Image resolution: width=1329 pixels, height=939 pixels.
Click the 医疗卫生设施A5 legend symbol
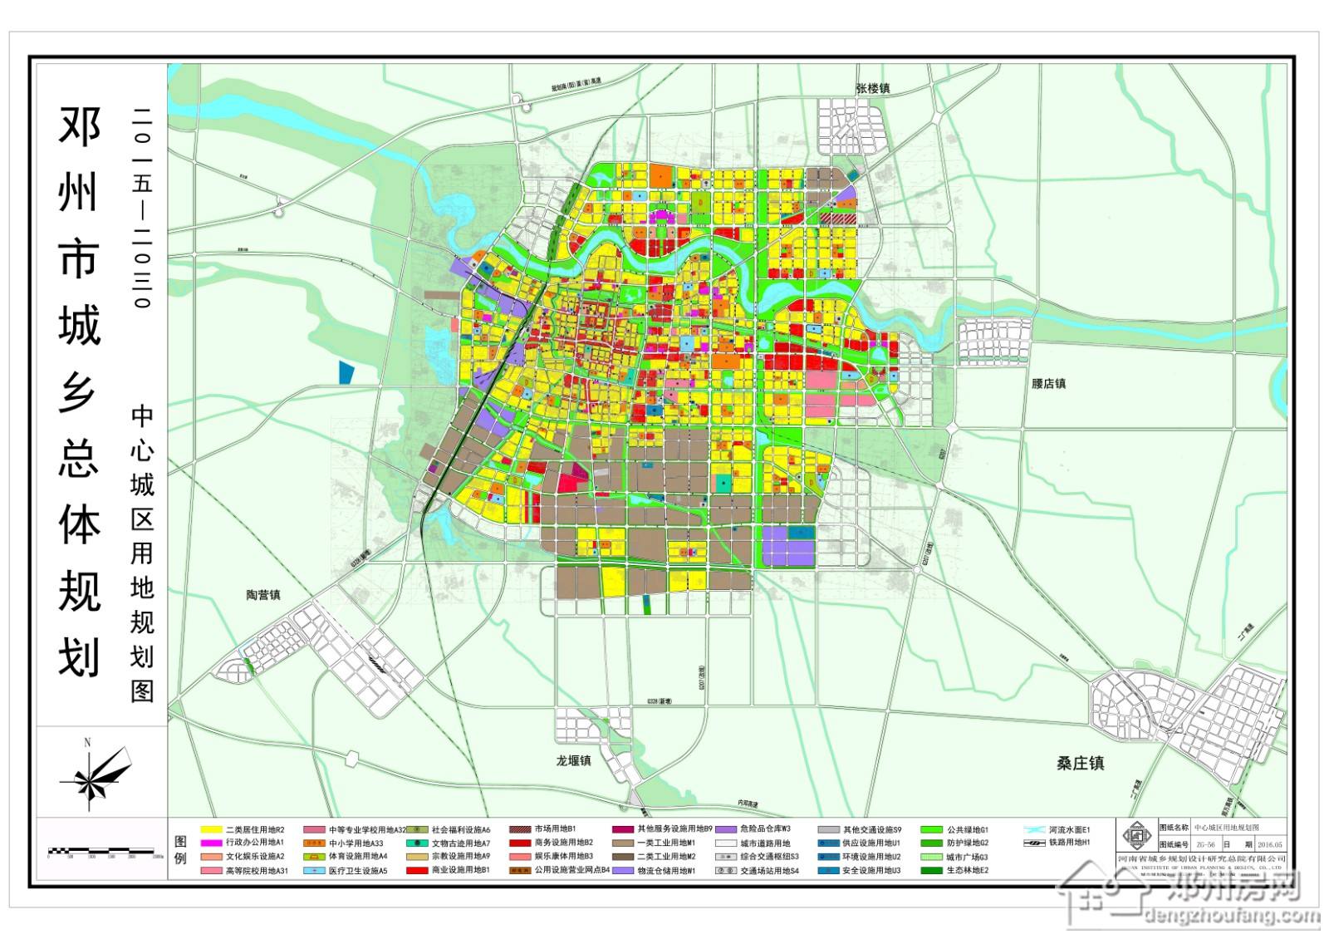(314, 871)
